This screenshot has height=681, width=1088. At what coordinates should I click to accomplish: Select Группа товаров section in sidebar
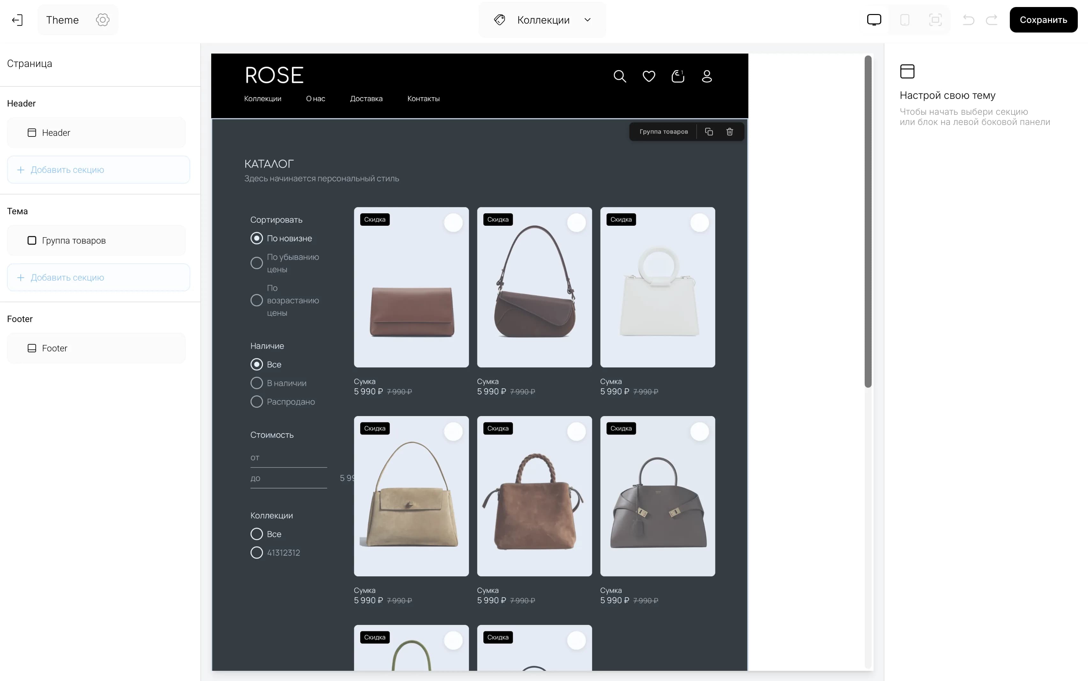click(96, 240)
